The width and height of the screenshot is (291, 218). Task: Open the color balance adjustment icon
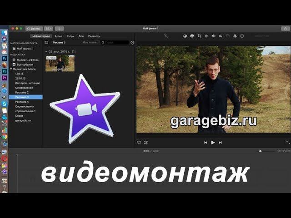(x=185, y=36)
